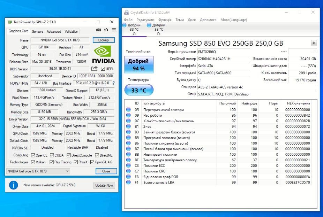Click the Lookup button

tap(104, 40)
